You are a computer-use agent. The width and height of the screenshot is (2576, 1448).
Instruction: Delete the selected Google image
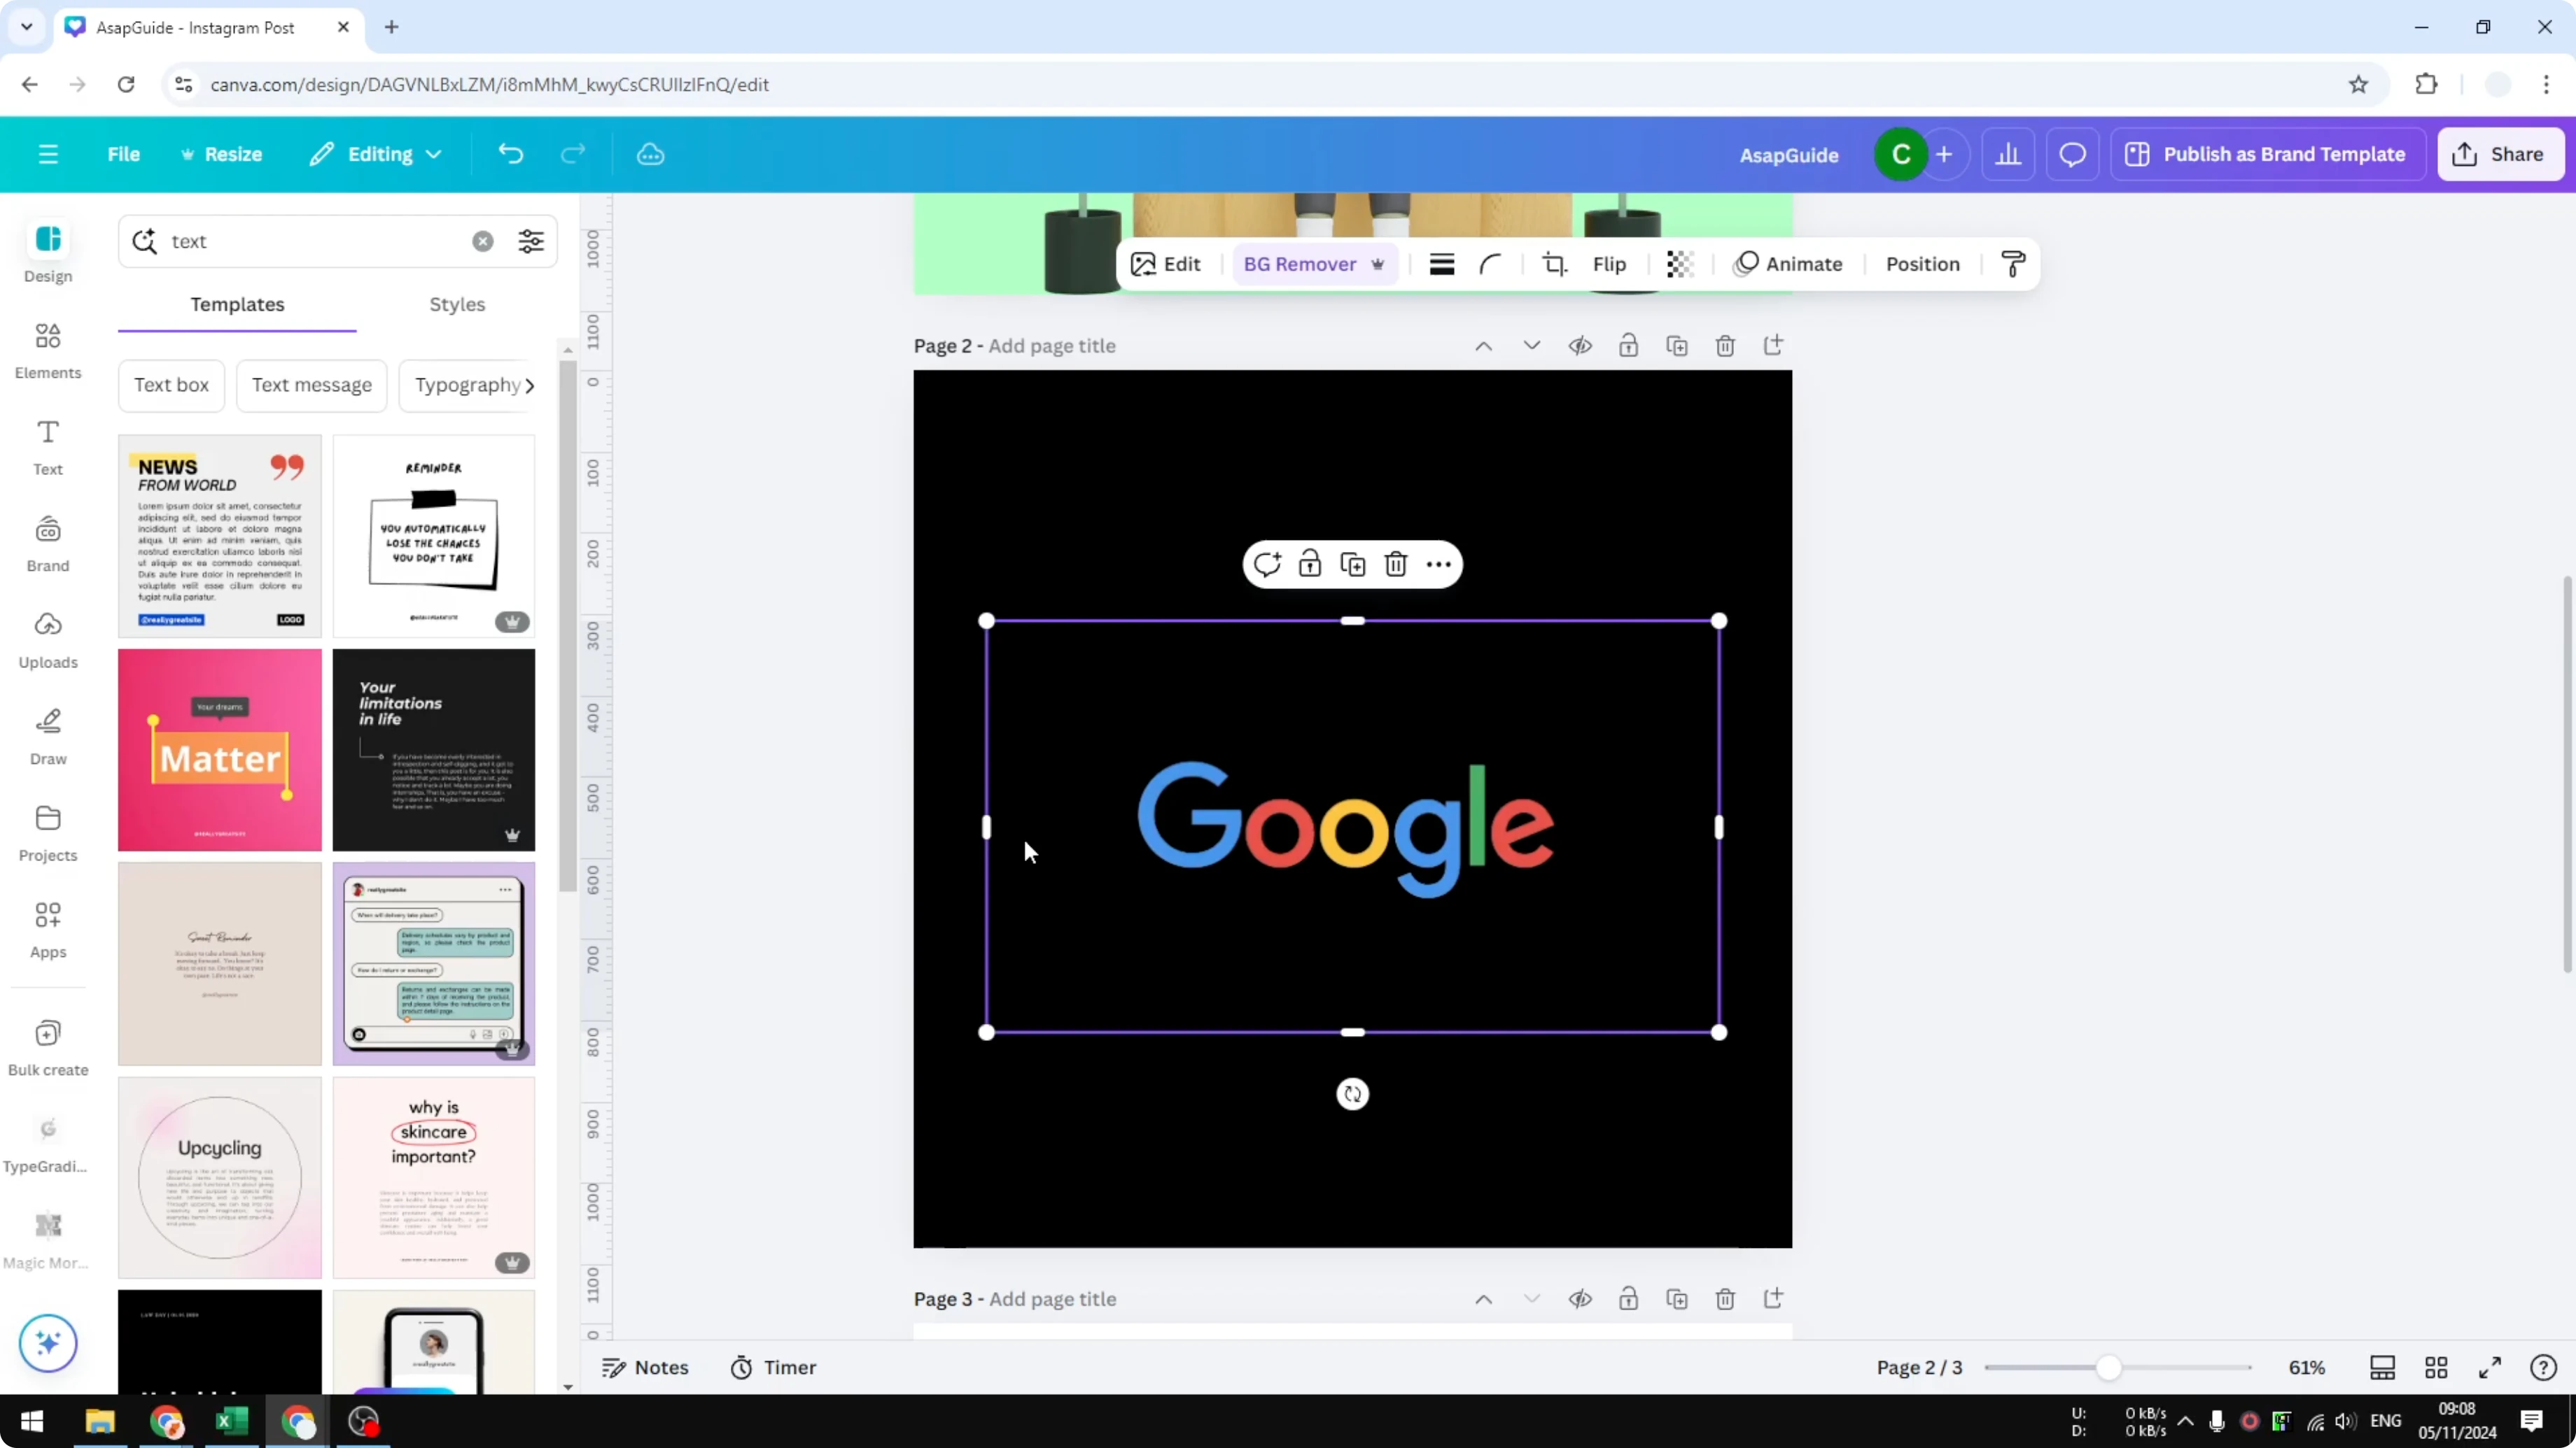(1396, 564)
